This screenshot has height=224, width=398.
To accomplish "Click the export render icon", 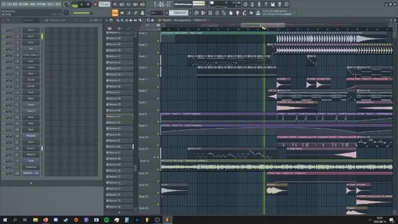I will point(279,4).
